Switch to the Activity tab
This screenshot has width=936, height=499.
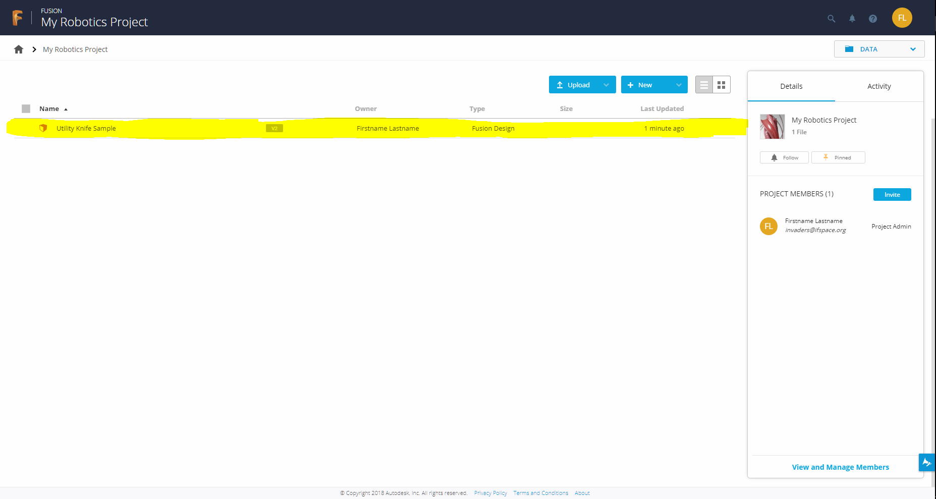pos(878,86)
